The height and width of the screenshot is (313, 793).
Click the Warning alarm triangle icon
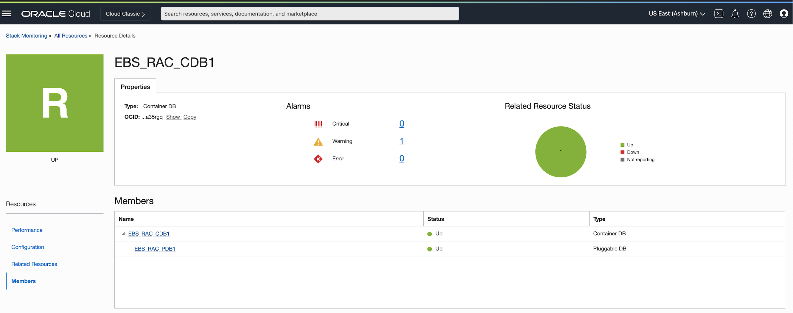point(318,141)
